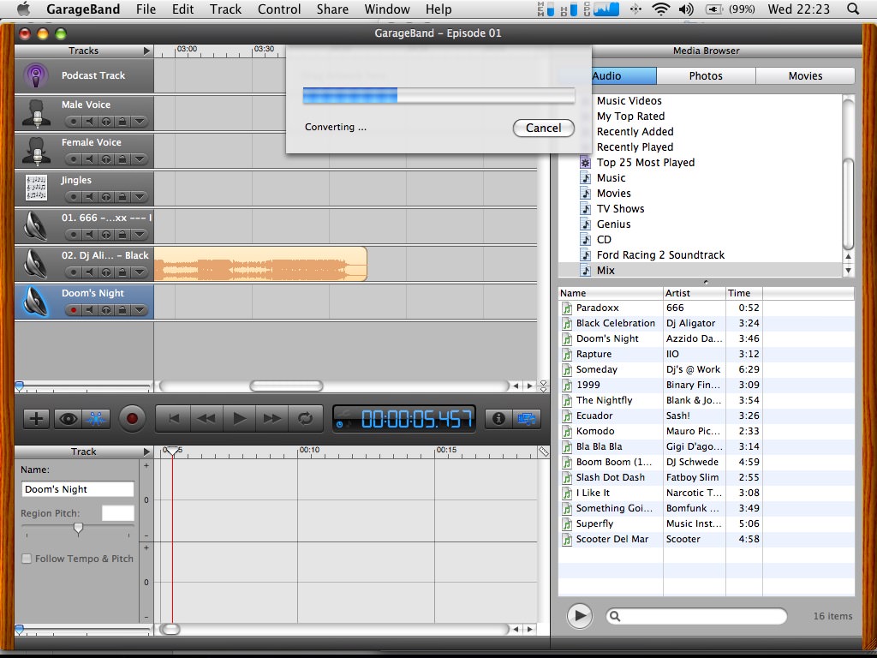The width and height of the screenshot is (877, 658).
Task: Open the Apple menu
Action: click(x=23, y=9)
